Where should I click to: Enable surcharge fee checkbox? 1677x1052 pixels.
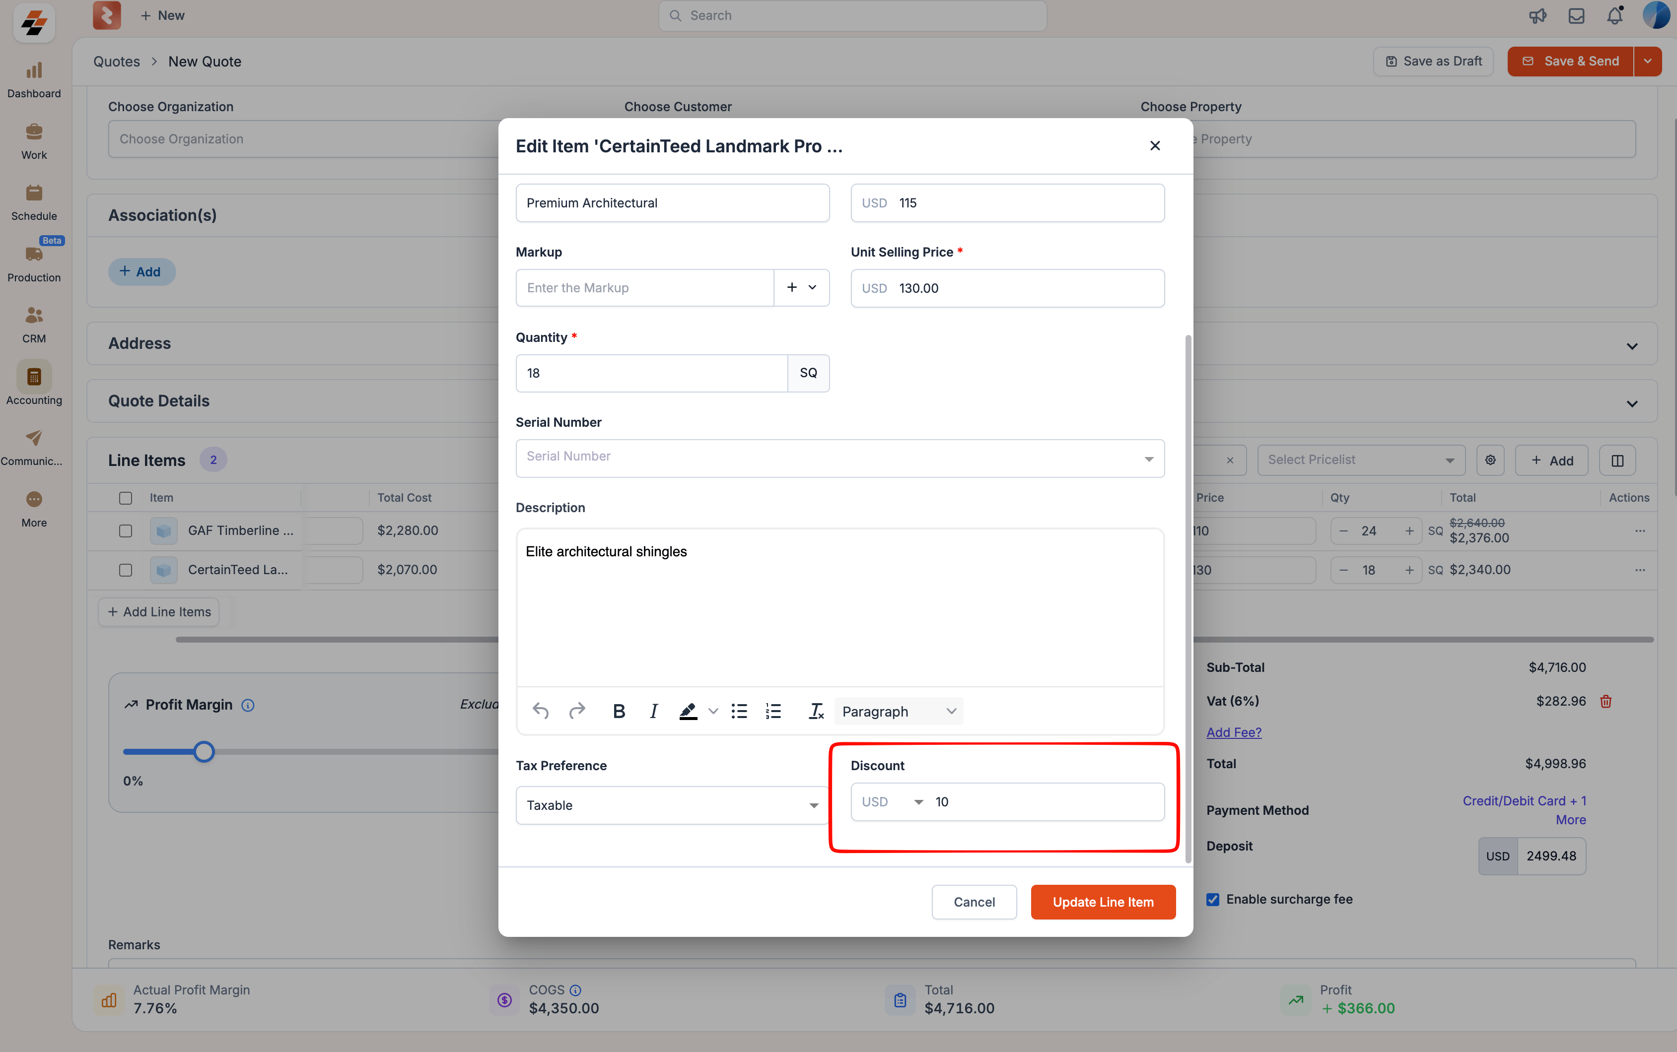pyautogui.click(x=1213, y=899)
